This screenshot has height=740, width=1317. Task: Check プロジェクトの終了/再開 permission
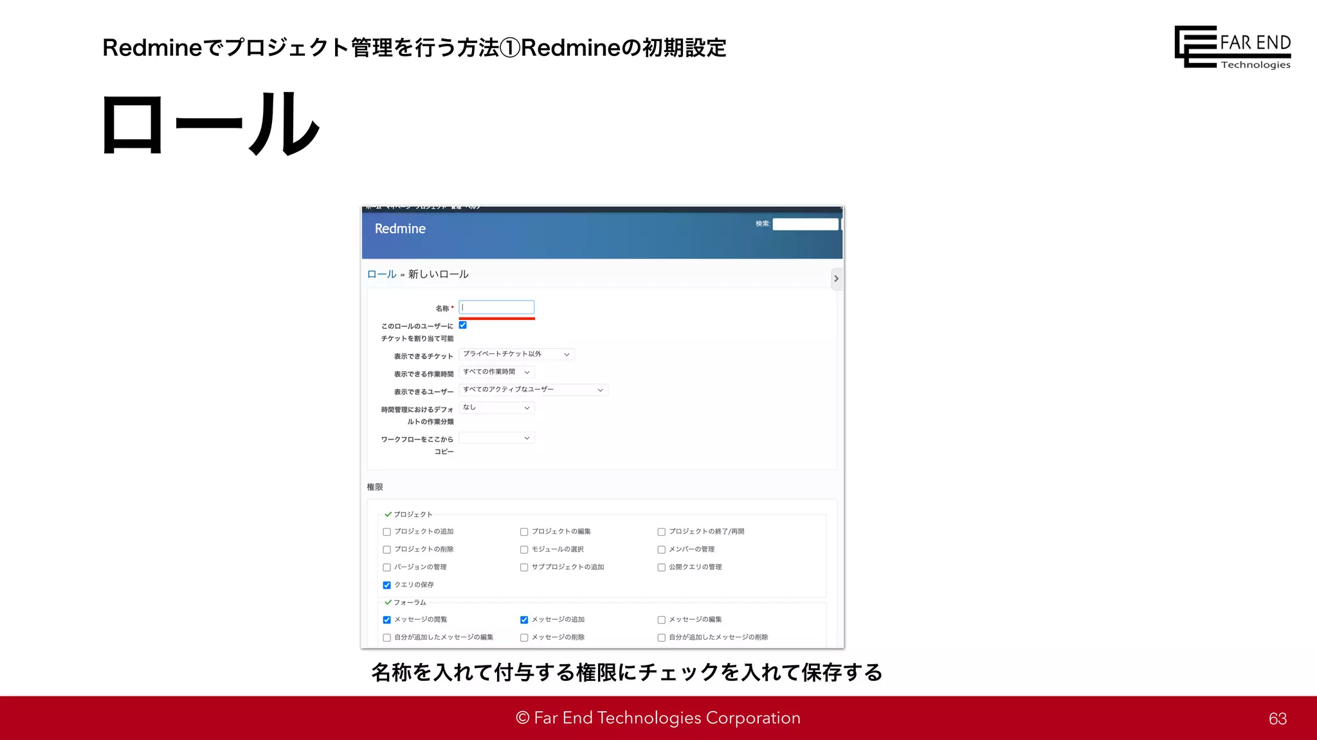pos(661,532)
